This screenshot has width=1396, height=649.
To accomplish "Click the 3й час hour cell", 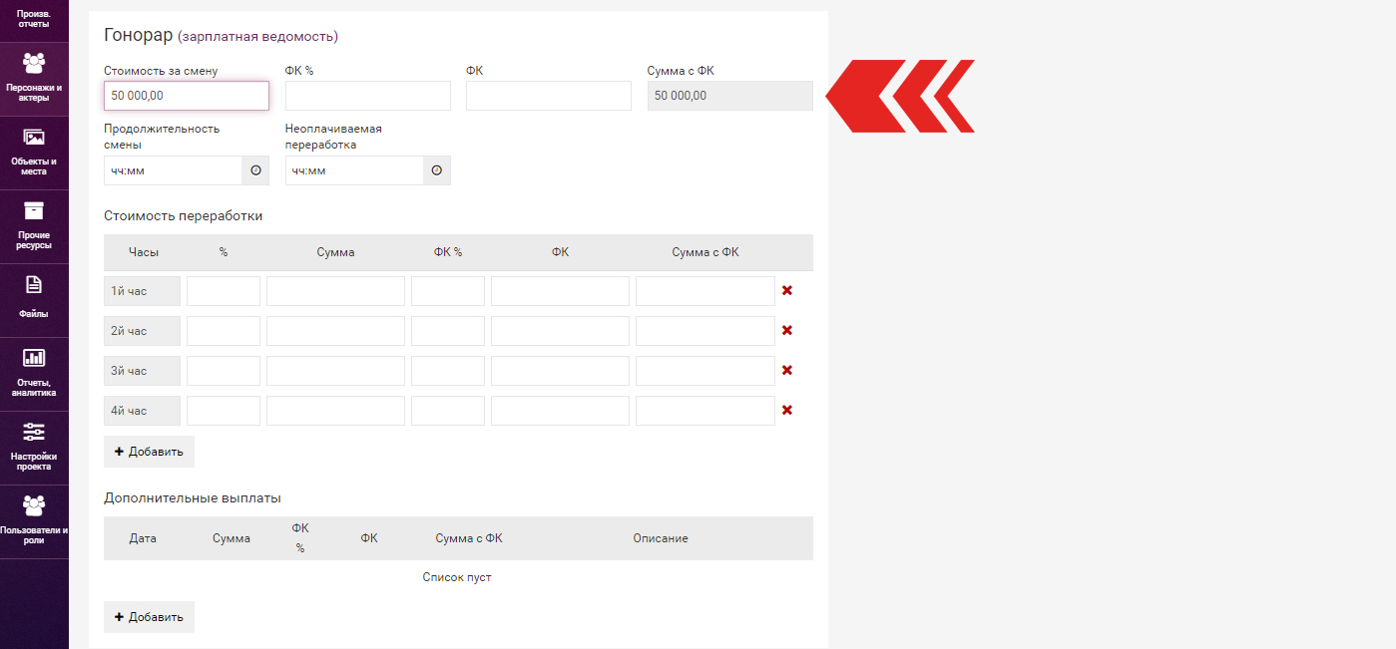I will coord(142,371).
